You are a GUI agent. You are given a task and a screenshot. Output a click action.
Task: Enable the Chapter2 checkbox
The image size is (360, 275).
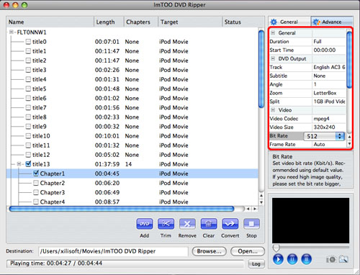36,183
